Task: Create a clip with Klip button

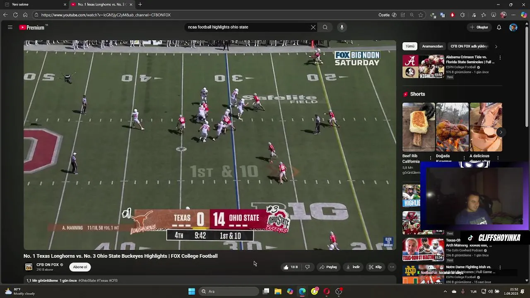Action: pos(375,267)
